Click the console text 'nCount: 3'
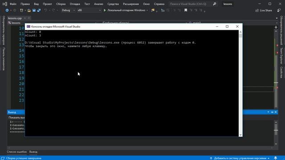 [33, 36]
